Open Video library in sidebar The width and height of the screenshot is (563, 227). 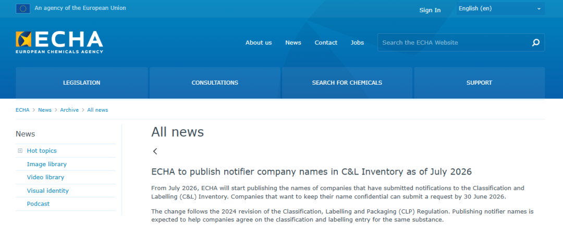45,177
